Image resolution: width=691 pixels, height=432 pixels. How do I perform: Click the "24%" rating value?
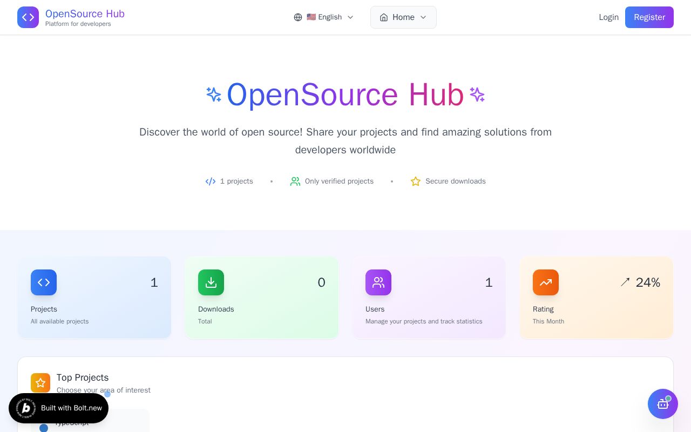click(x=648, y=282)
